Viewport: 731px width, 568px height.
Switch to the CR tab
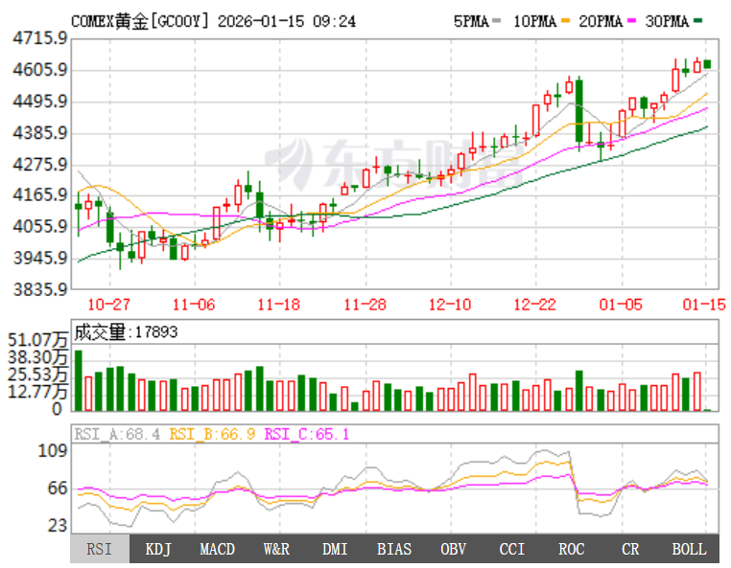630,549
